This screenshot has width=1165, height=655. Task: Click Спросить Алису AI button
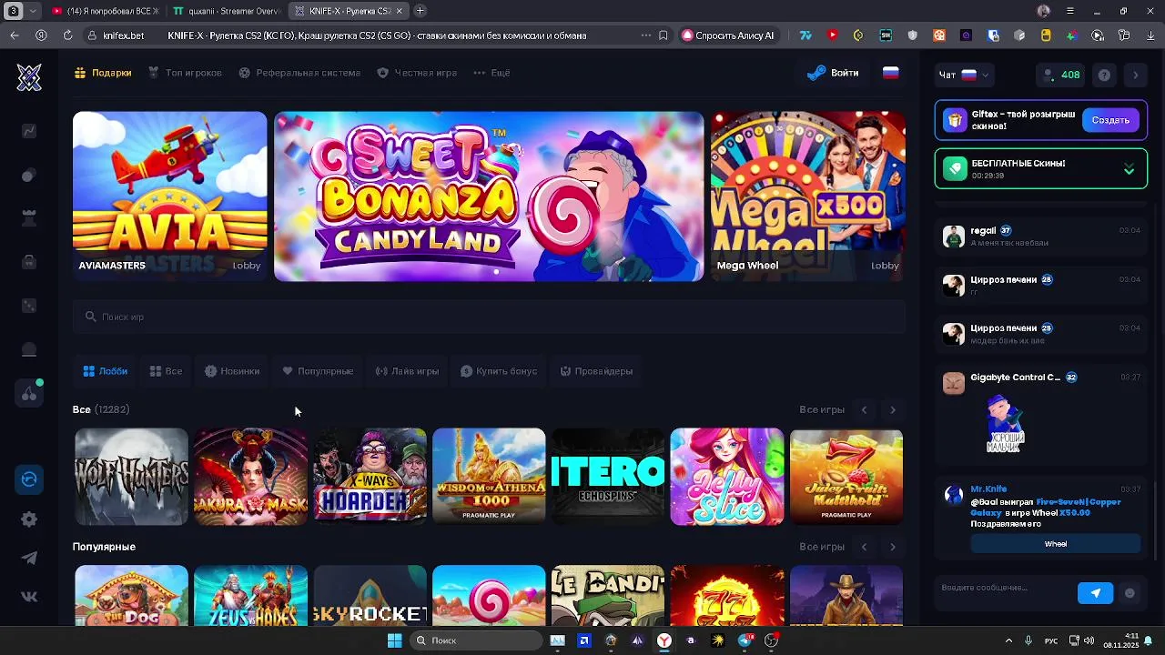728,35
